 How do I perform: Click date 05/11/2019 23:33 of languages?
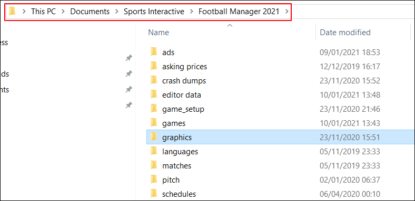[350, 152]
